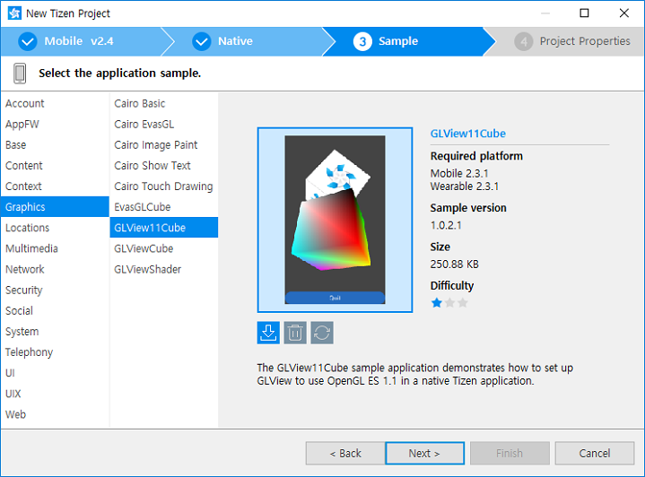Click the download sample icon
The width and height of the screenshot is (645, 477).
[x=268, y=333]
